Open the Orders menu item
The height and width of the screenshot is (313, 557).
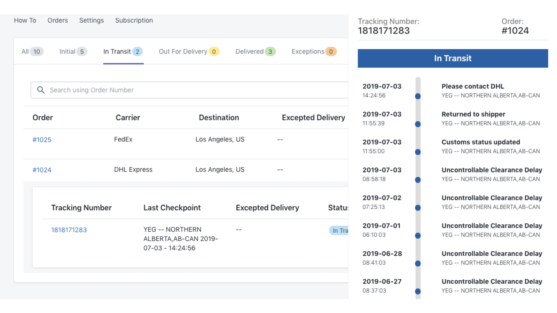click(58, 21)
